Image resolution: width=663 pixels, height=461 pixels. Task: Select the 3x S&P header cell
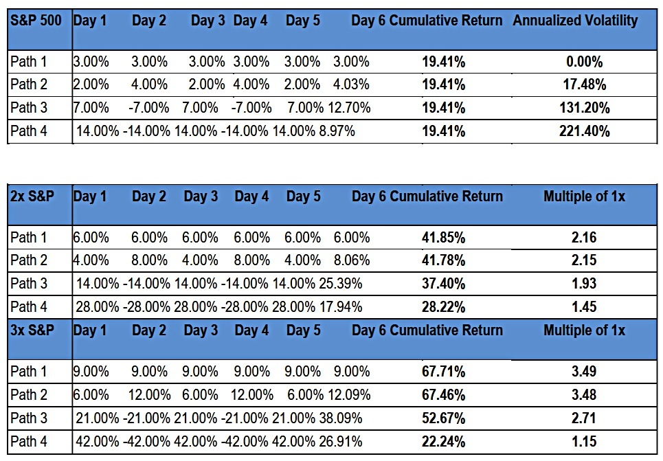(x=32, y=330)
